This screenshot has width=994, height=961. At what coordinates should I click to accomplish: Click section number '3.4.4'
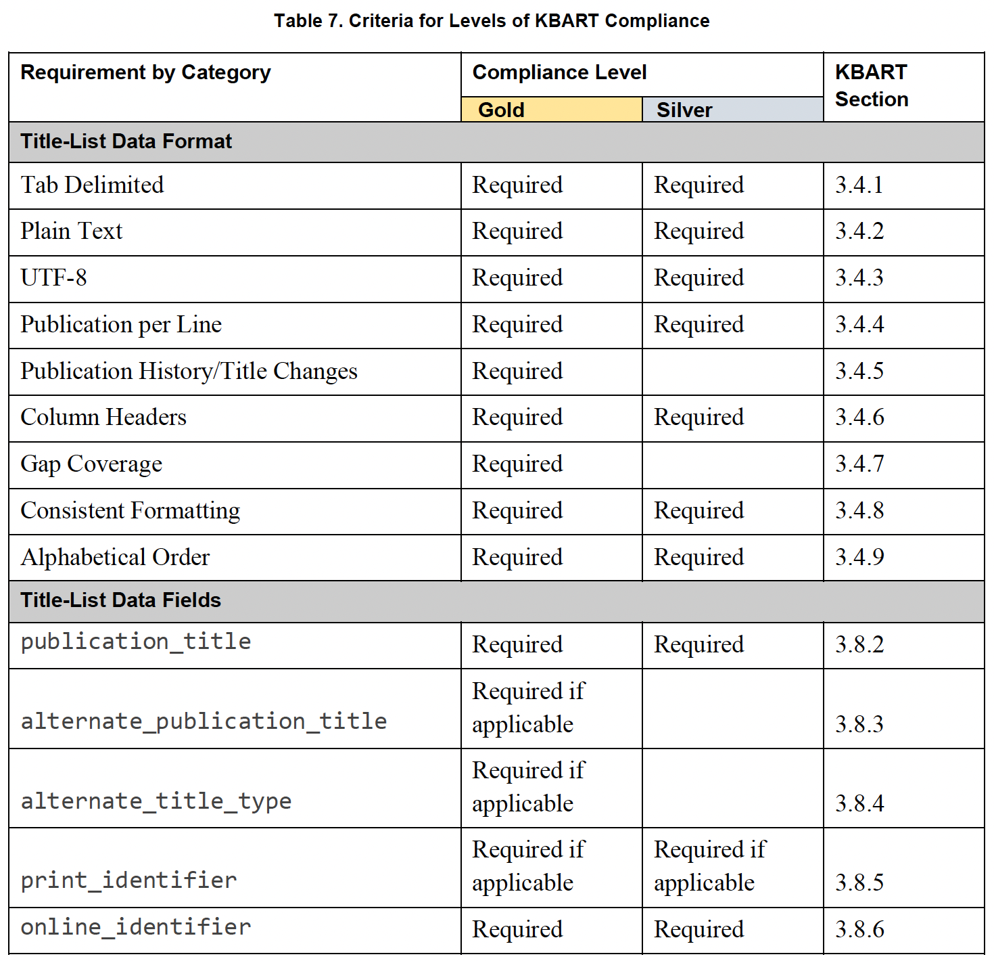click(859, 324)
